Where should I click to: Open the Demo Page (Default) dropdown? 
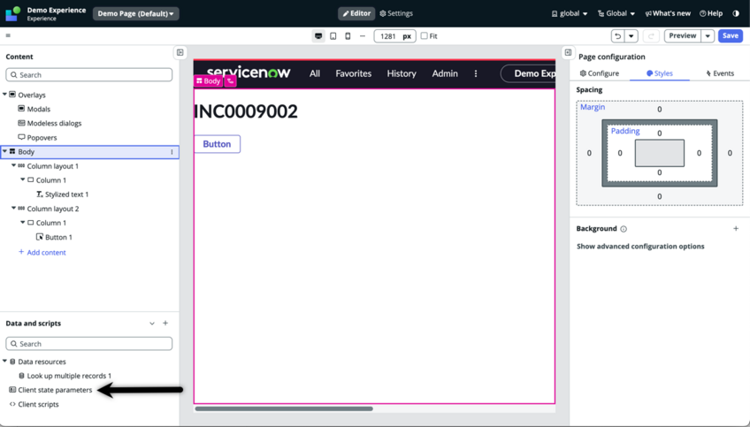pyautogui.click(x=136, y=13)
